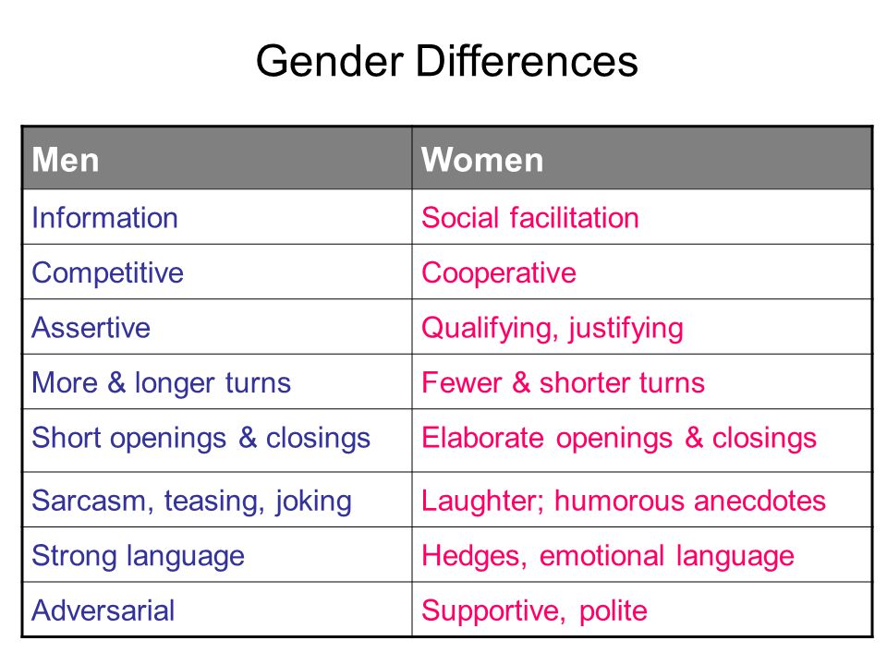Click the Assertive cell

click(217, 327)
